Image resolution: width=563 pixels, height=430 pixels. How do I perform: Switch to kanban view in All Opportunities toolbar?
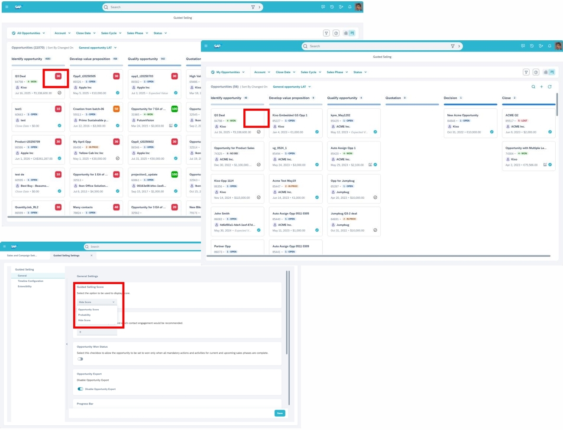pyautogui.click(x=352, y=33)
